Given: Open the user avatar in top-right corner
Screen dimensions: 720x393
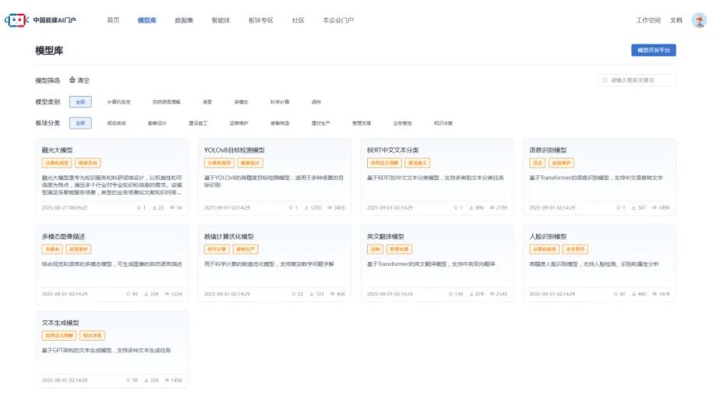Looking at the screenshot, I should click(x=698, y=20).
